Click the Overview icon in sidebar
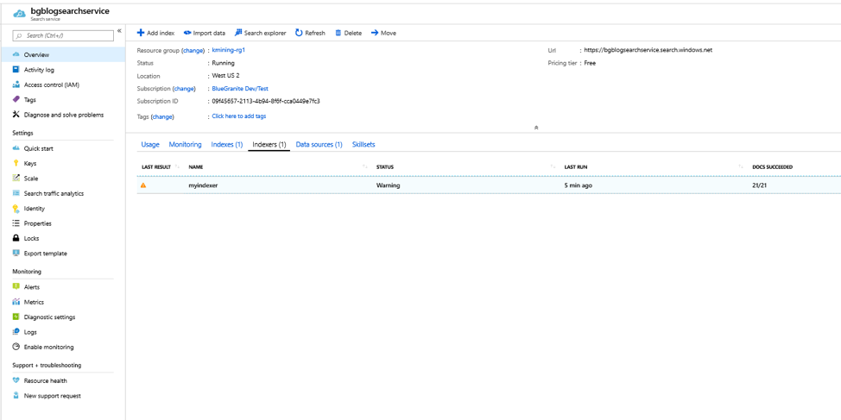Screen dimensions: 841x420 pyautogui.click(x=16, y=54)
